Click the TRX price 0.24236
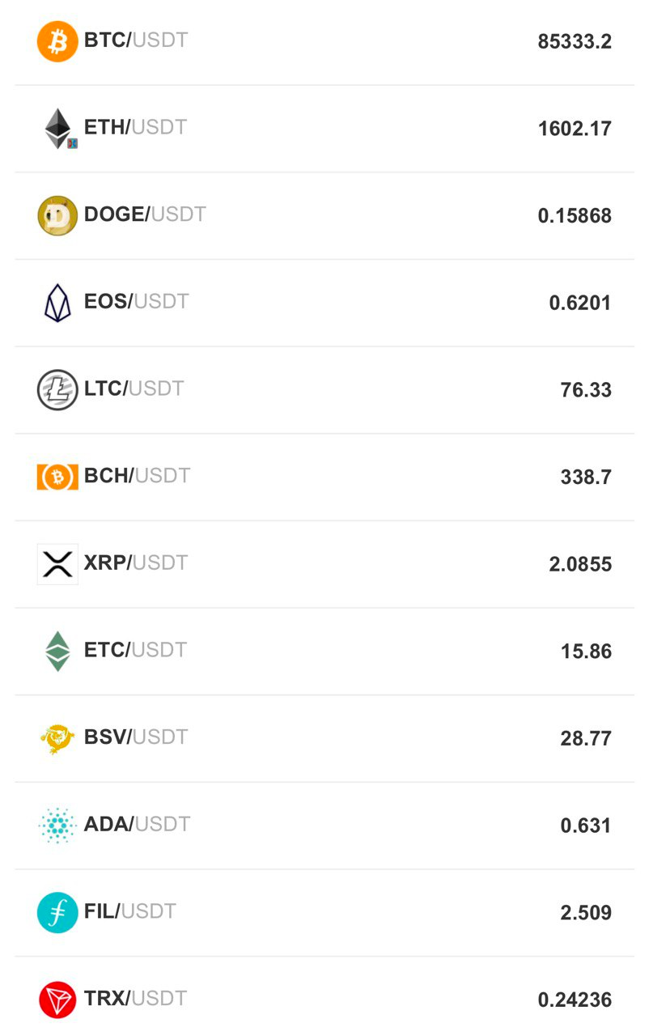Screen dimensions: 649x1036 pyautogui.click(x=575, y=1000)
